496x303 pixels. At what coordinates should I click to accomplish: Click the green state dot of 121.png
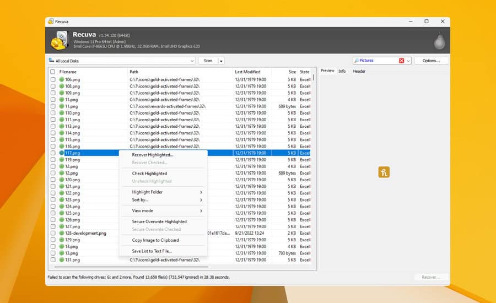pos(62,186)
